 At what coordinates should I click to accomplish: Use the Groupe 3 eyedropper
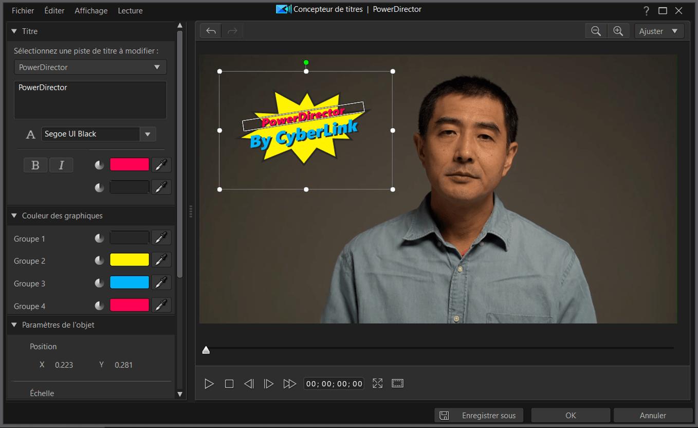point(161,282)
